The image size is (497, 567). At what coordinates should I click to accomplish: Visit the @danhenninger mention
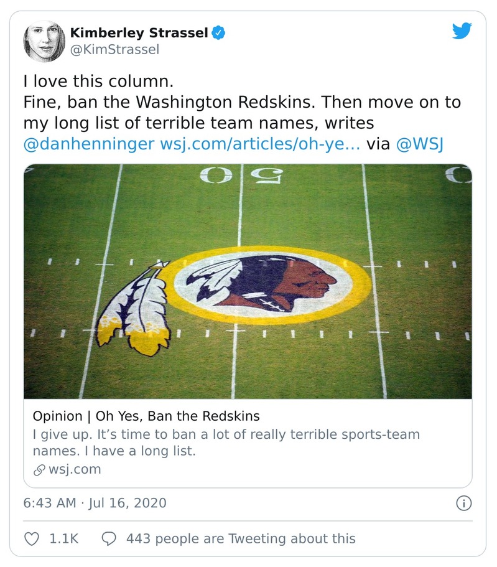point(89,144)
